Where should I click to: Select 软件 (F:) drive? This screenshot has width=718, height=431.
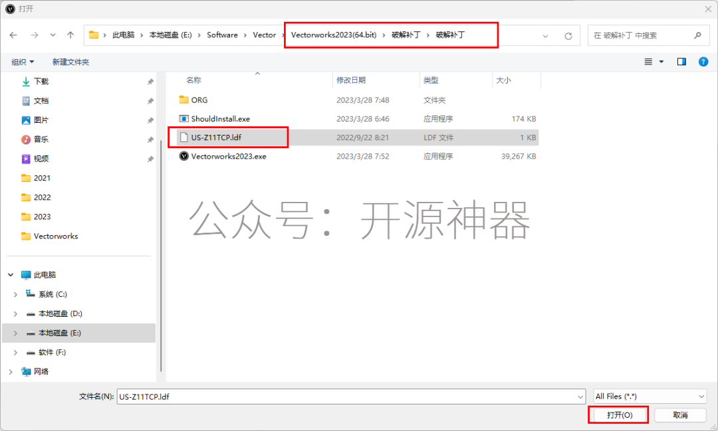[52, 352]
